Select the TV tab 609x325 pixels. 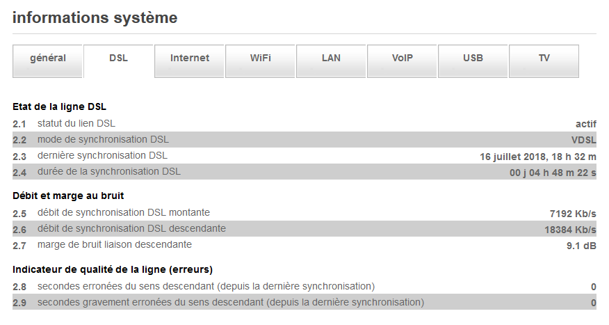(x=544, y=58)
